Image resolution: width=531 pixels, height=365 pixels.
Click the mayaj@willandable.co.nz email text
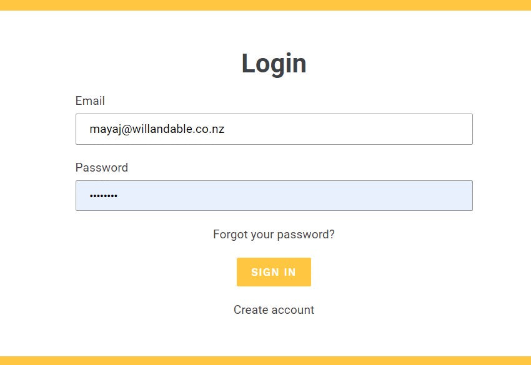click(x=157, y=129)
